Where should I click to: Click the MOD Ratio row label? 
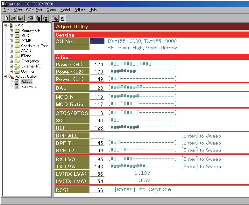point(72,104)
